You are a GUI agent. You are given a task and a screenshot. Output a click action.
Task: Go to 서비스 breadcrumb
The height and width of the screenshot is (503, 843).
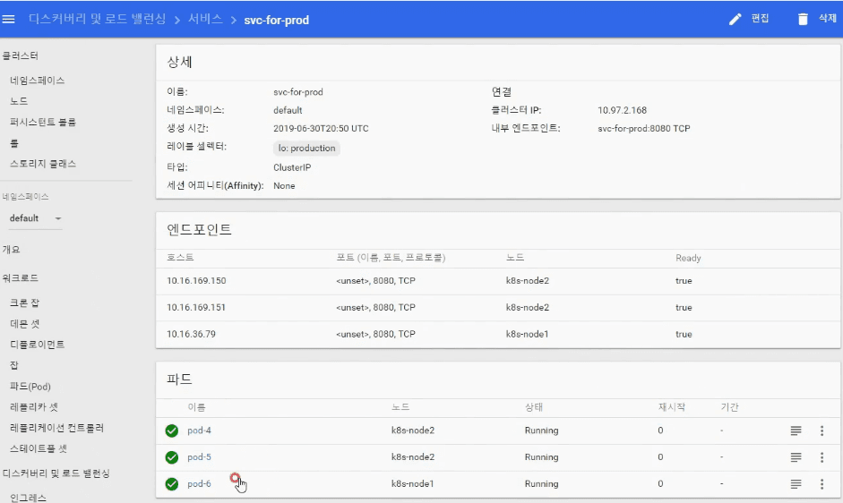coord(204,19)
